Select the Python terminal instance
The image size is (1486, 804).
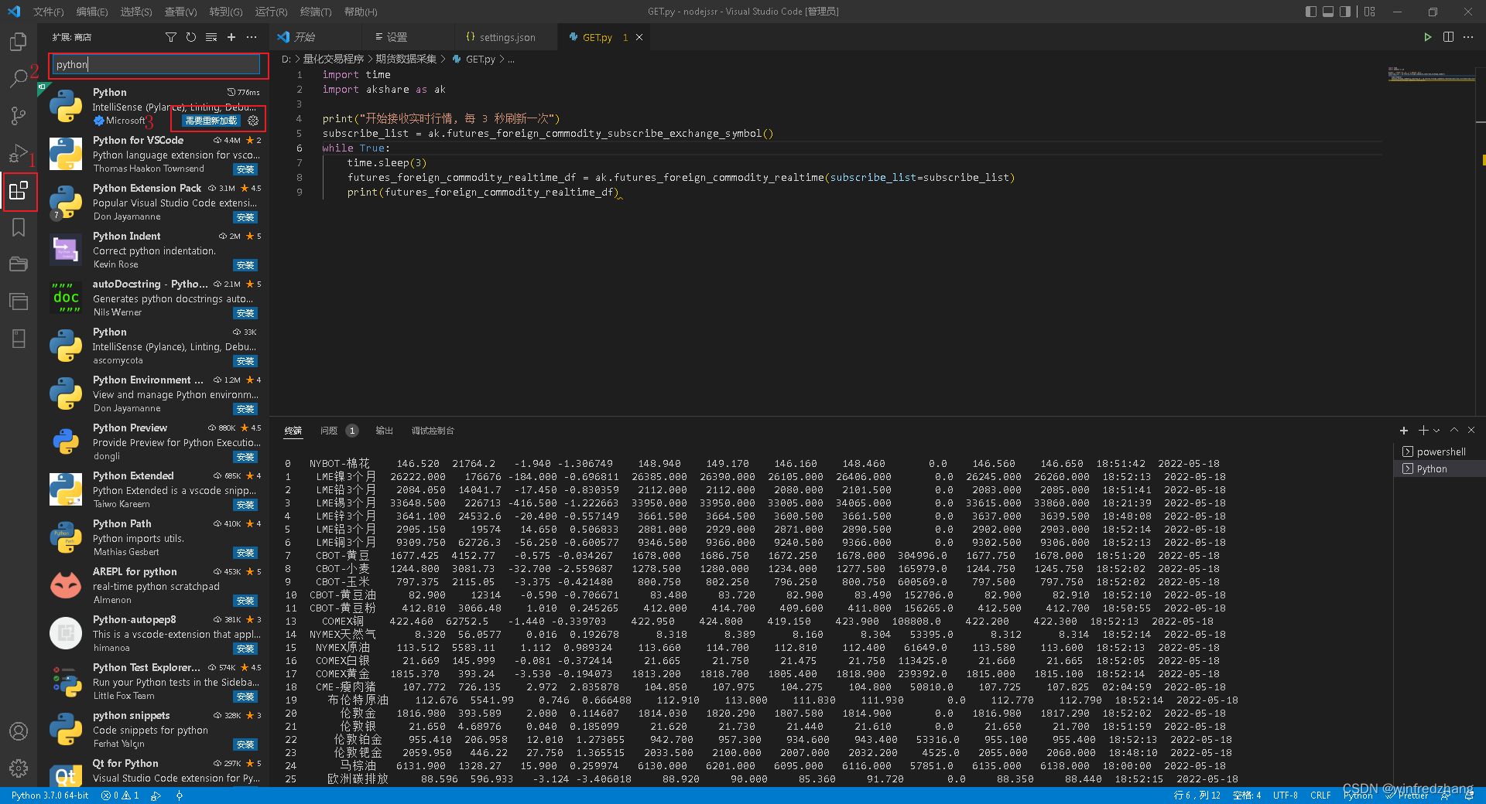[1440, 469]
